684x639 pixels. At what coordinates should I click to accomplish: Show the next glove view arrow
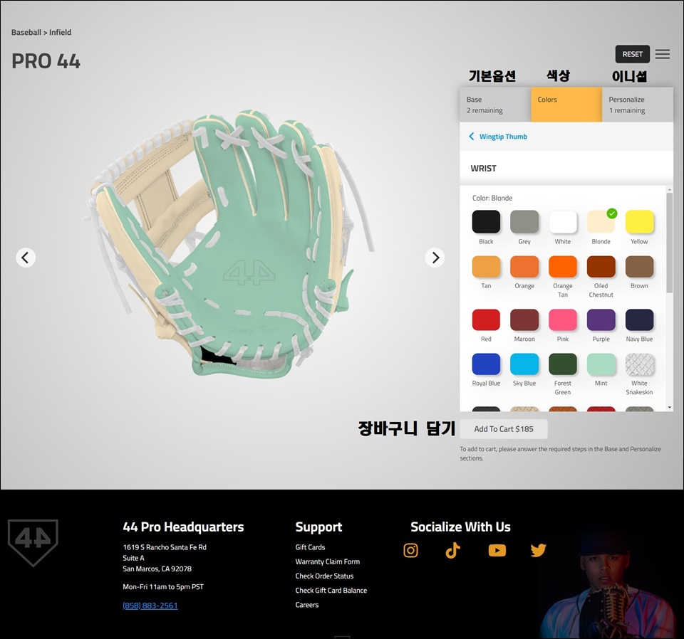pos(435,258)
